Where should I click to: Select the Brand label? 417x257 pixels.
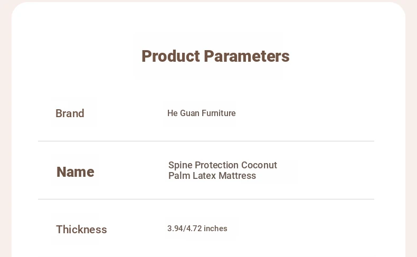pyautogui.click(x=70, y=113)
